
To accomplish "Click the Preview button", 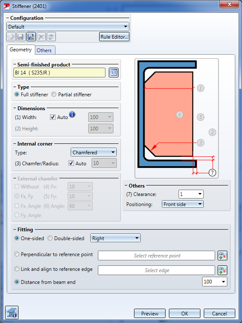I will tap(150, 313).
